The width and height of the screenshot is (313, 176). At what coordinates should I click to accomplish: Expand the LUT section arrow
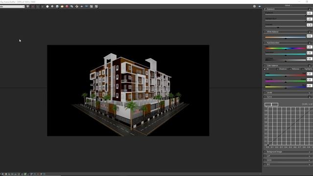[x=310, y=156]
